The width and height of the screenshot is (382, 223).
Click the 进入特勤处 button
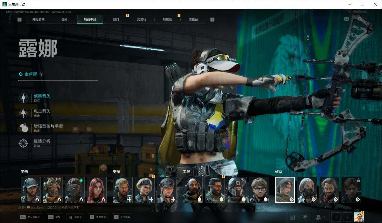pos(30,217)
